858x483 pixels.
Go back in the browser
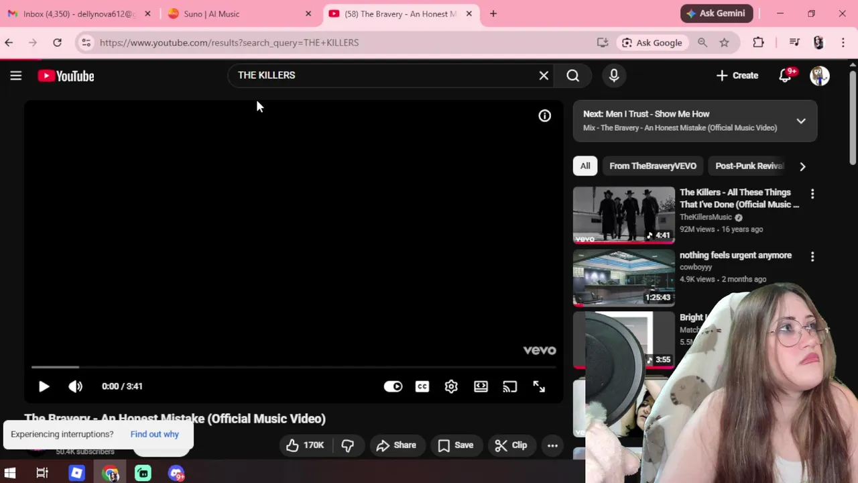pos(9,42)
